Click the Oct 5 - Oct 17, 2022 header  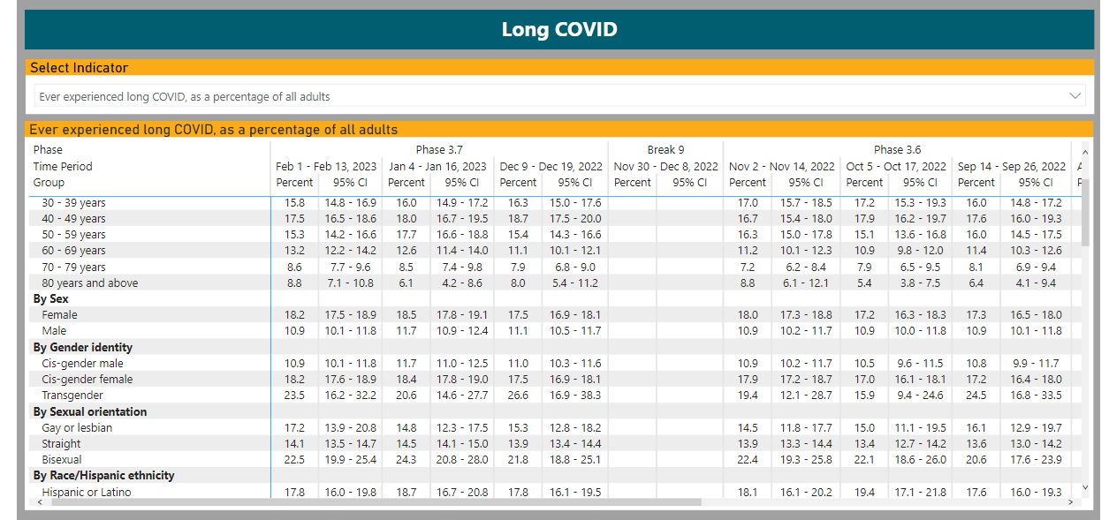[x=896, y=166]
